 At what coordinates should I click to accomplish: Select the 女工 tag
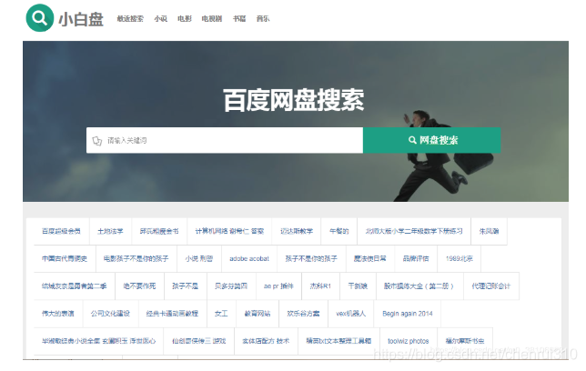[x=221, y=314]
